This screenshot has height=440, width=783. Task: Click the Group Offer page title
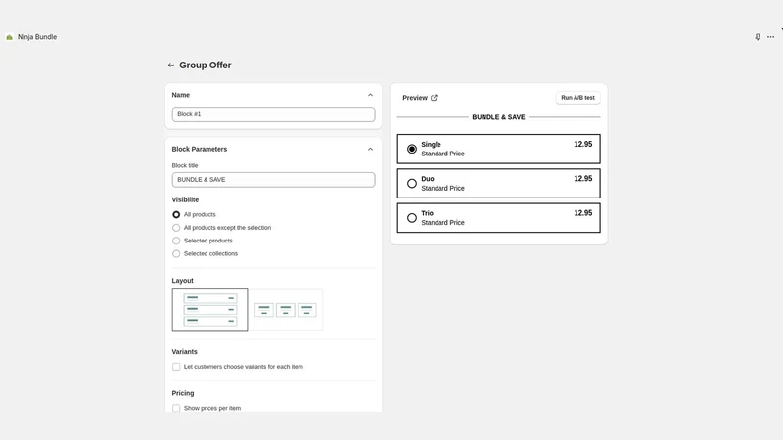(x=206, y=65)
